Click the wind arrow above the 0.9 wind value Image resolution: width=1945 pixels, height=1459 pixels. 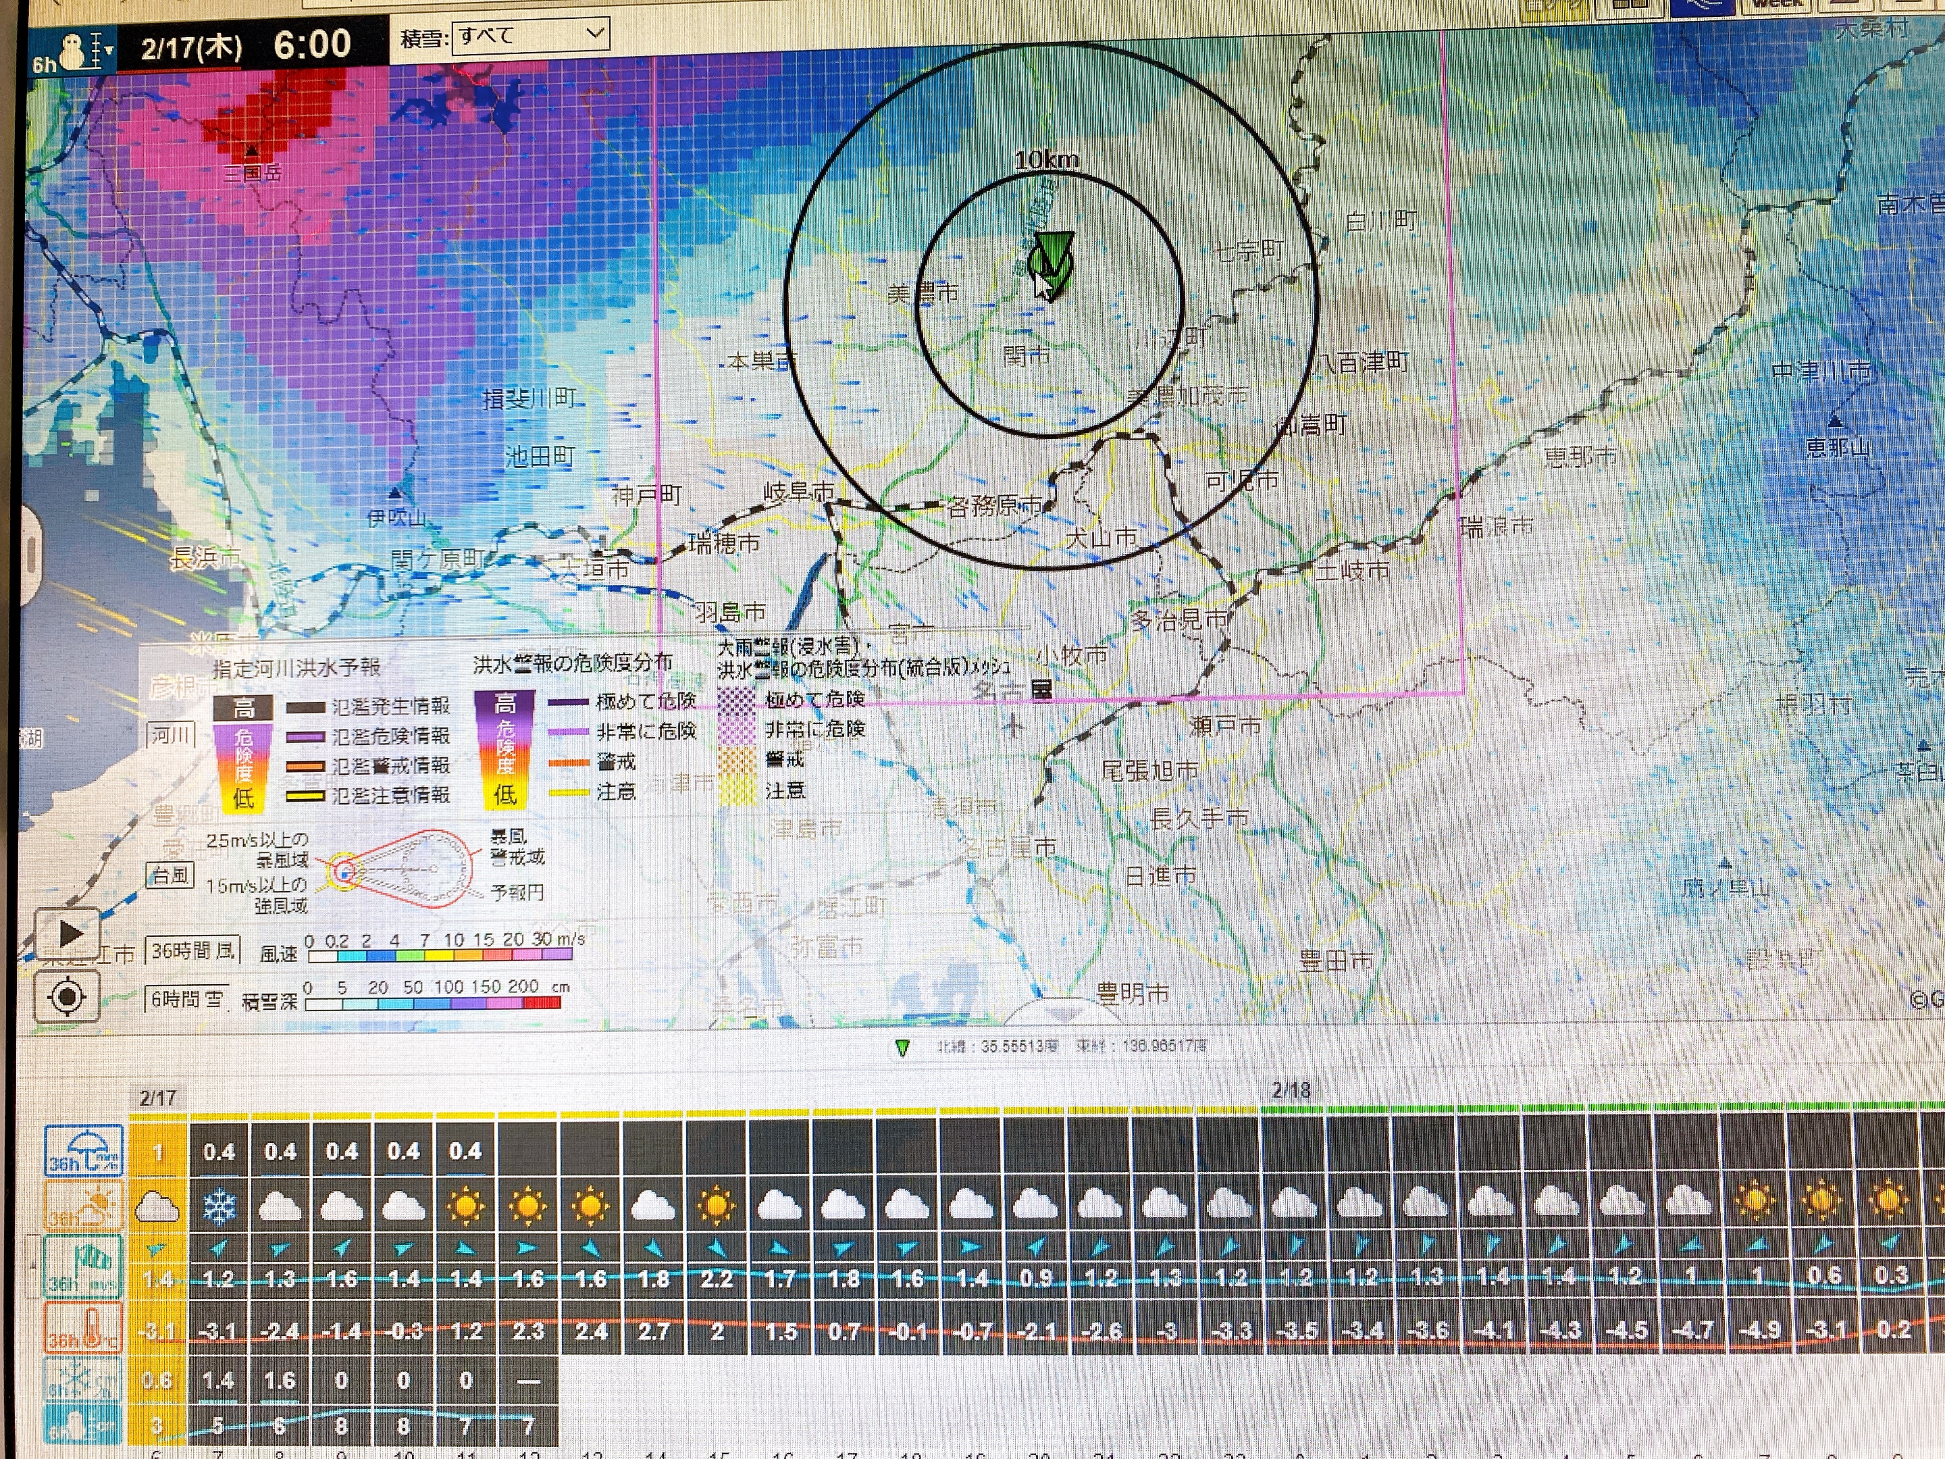tap(1037, 1247)
